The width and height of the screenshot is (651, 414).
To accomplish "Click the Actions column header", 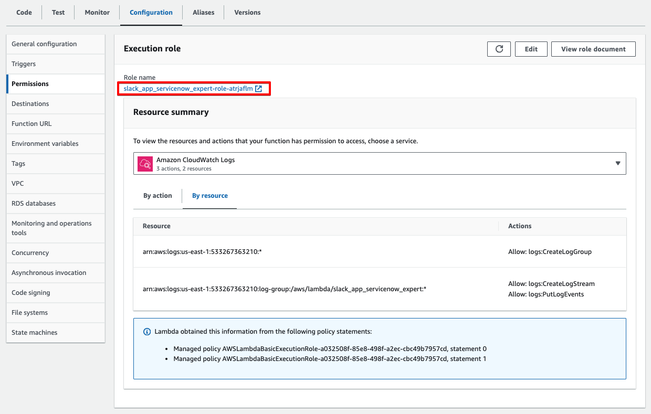I will 520,226.
